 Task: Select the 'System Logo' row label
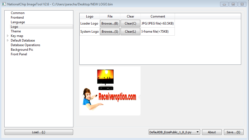coord(89,32)
